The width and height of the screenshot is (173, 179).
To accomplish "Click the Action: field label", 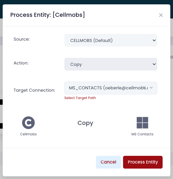I will point(21,63).
